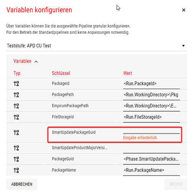This screenshot has width=194, height=192.
Task: Click the type icon beside PackagePath
Action: pyautogui.click(x=16, y=95)
